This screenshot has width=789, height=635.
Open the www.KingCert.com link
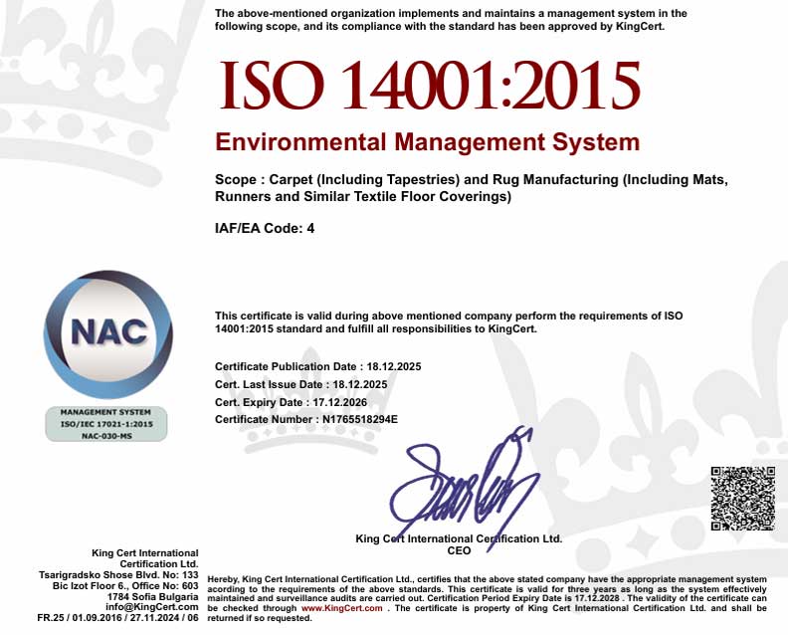(341, 607)
